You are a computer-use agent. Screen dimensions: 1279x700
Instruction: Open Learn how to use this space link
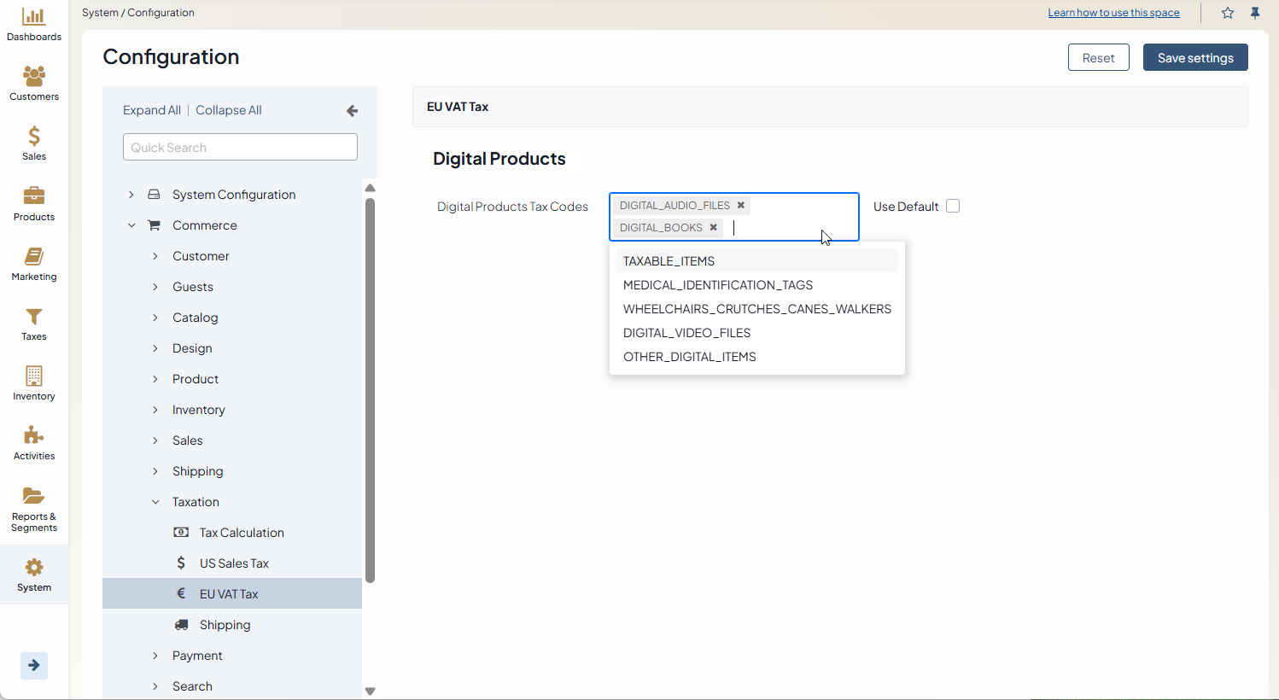click(x=1113, y=13)
